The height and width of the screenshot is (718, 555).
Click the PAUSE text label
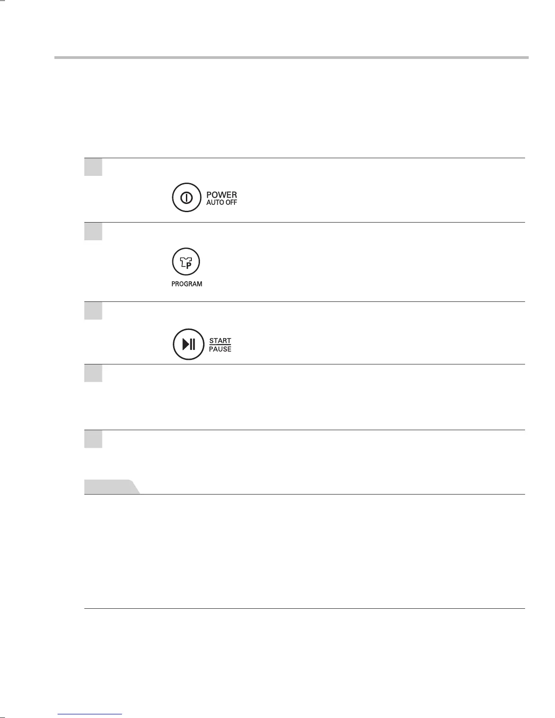click(x=220, y=349)
